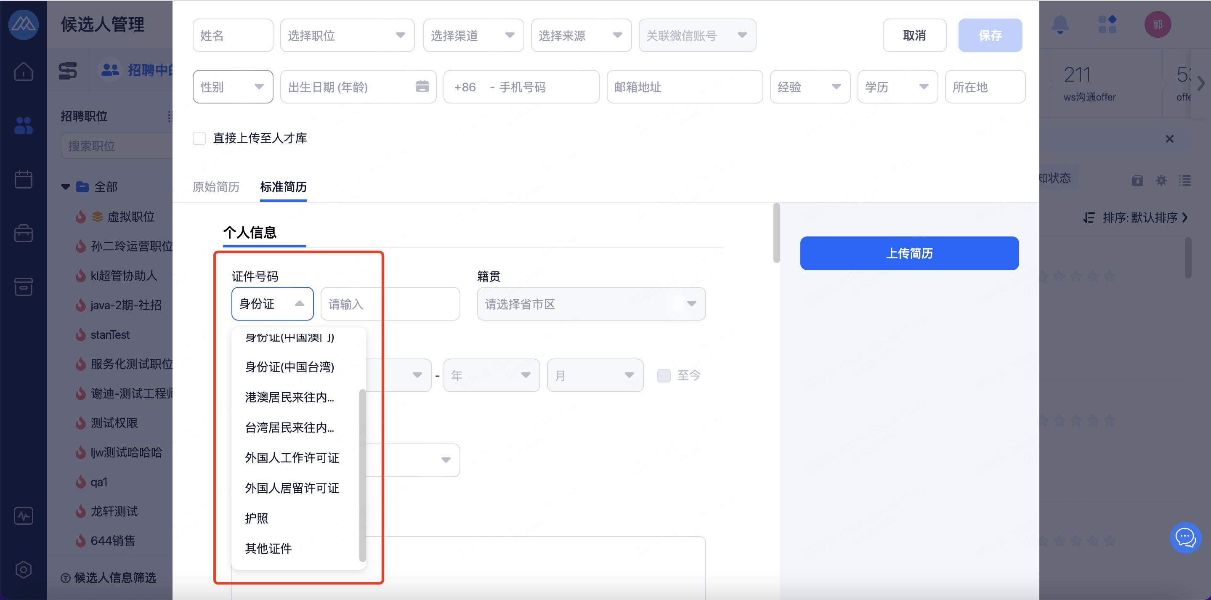Click the ID number 请输入 field

[x=390, y=304]
